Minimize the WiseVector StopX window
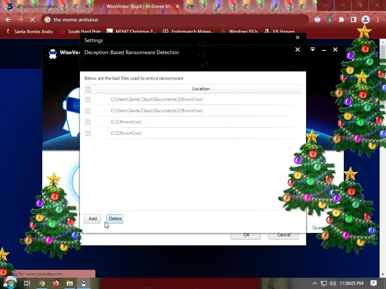This screenshot has width=386, height=289. tap(324, 50)
